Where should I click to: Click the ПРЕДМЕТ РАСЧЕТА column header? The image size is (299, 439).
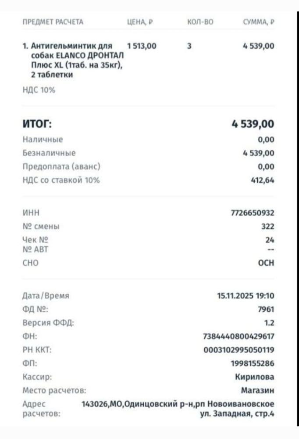53,22
